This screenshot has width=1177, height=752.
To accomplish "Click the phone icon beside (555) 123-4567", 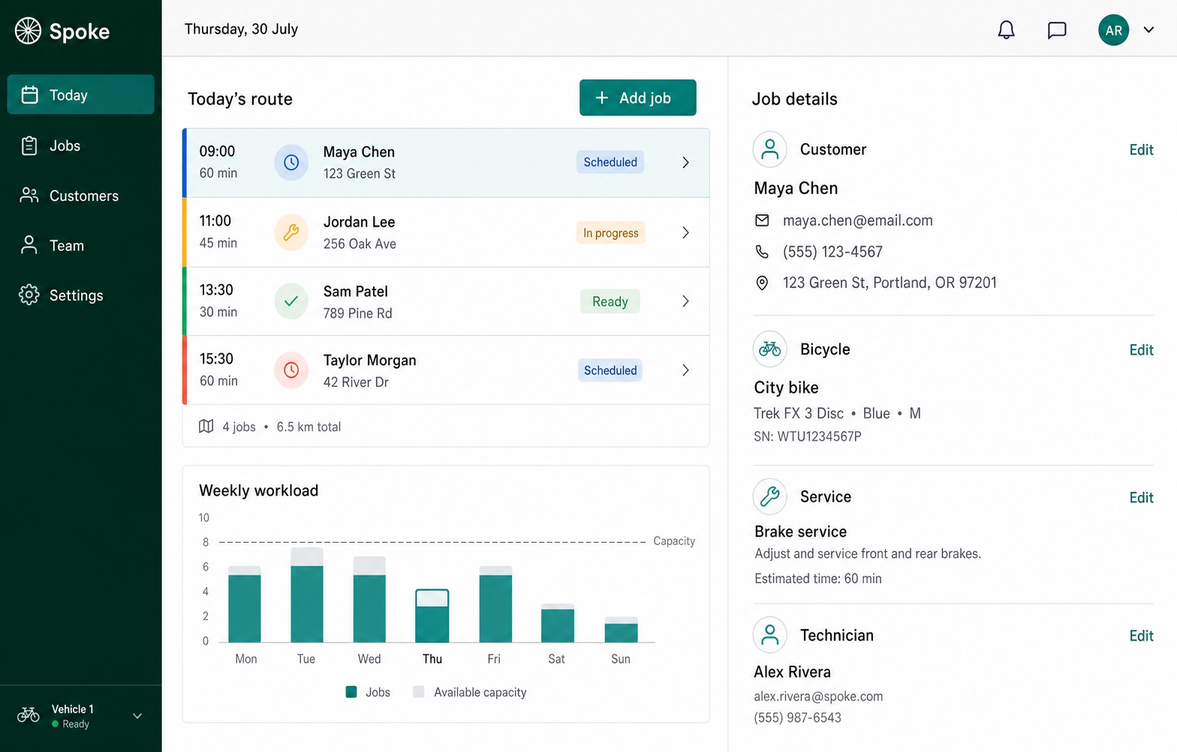I will (x=762, y=252).
